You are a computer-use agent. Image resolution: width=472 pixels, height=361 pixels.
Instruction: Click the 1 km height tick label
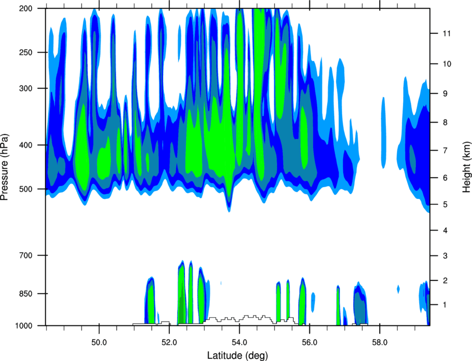tap(445, 305)
